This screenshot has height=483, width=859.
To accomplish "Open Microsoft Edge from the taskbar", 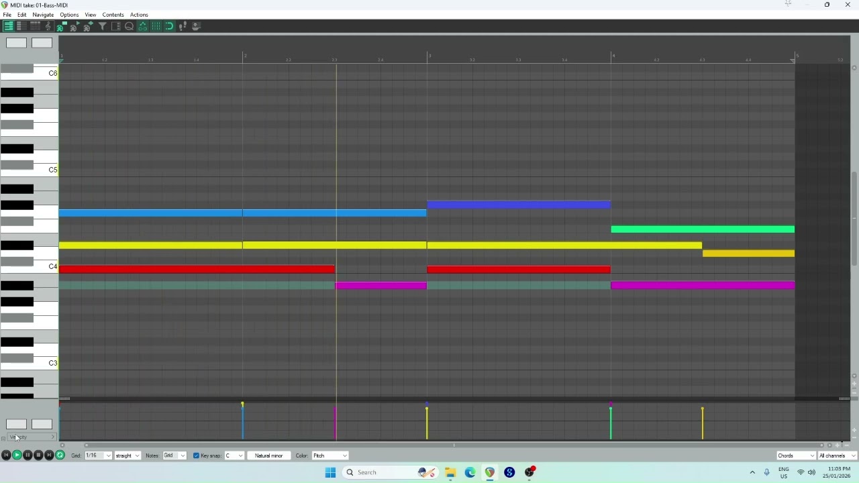I will click(x=470, y=472).
